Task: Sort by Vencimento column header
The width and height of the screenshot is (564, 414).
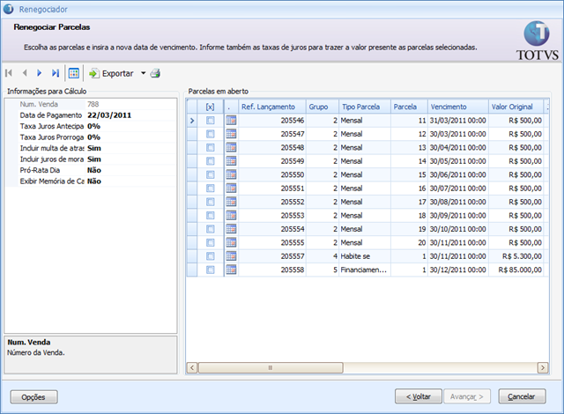Action: point(458,107)
